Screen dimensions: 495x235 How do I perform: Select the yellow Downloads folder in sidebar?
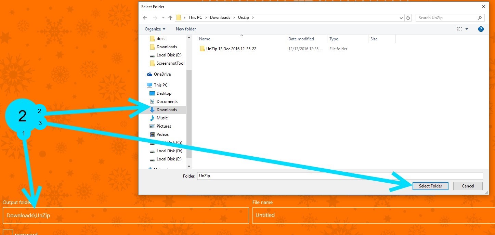(167, 47)
